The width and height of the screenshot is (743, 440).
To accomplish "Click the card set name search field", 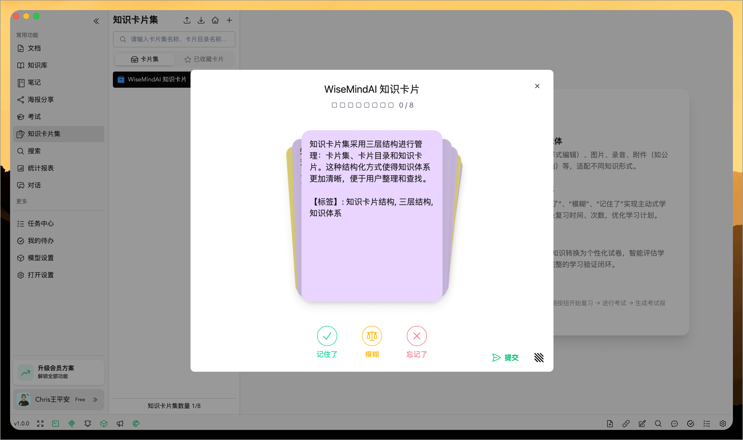I will coord(174,39).
